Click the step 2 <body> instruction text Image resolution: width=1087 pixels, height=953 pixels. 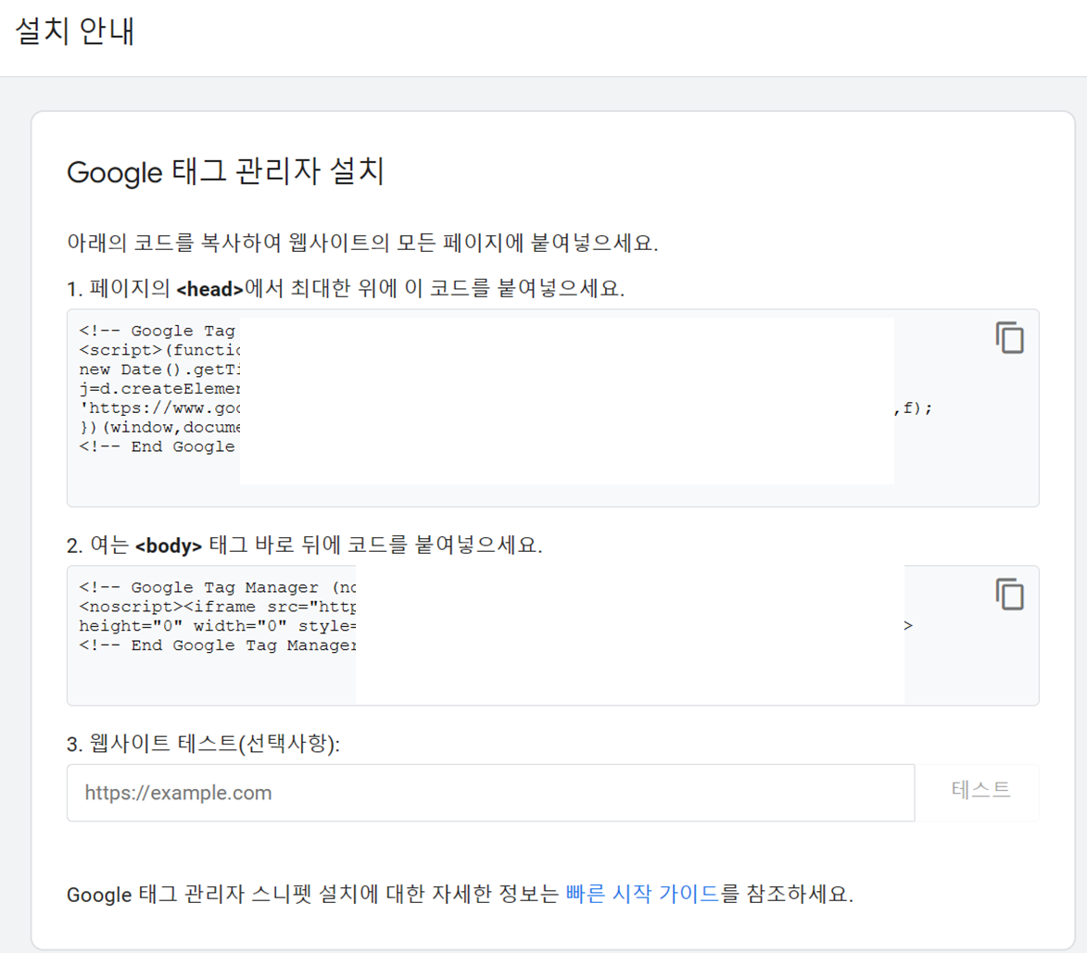[304, 545]
